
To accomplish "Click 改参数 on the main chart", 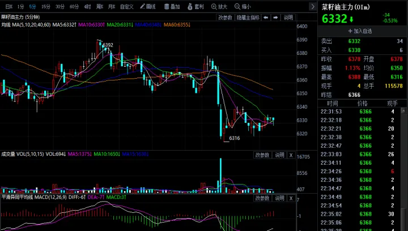I will (225, 18).
